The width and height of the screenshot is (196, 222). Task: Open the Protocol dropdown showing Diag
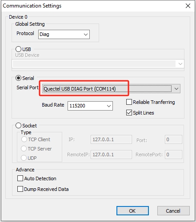click(x=64, y=35)
